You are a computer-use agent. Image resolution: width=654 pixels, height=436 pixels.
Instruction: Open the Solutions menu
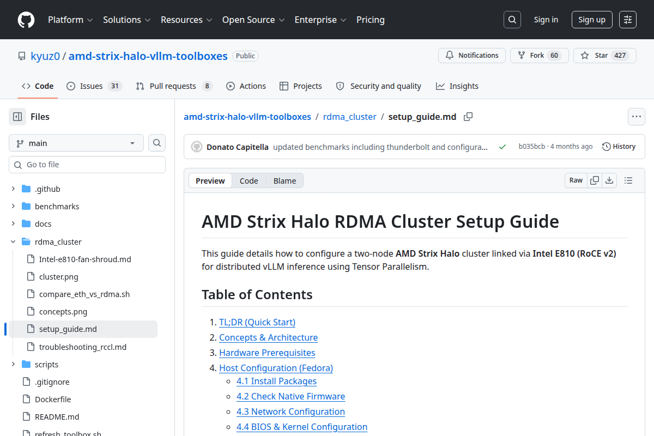[127, 20]
